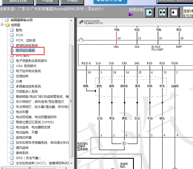Click the TGEN terminal label
The height and width of the screenshot is (169, 193).
(x=175, y=63)
